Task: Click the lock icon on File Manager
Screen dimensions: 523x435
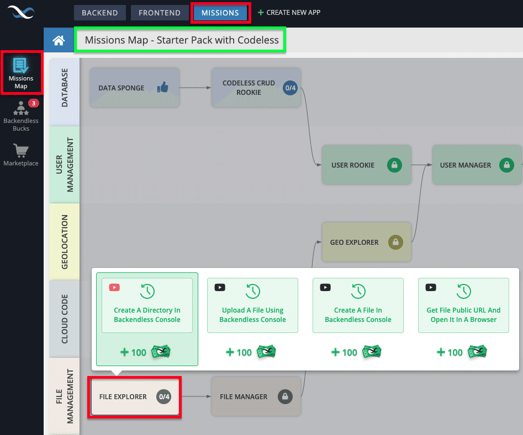Action: (x=285, y=397)
